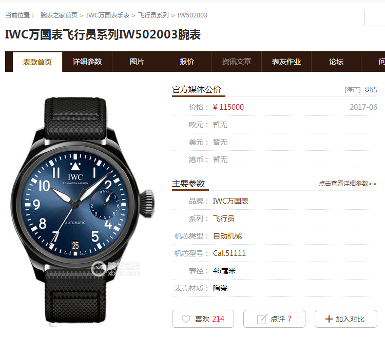Viewport: 385px width, 339px height.
Task: Switch to the 详细参数 tab
Action: 87,62
